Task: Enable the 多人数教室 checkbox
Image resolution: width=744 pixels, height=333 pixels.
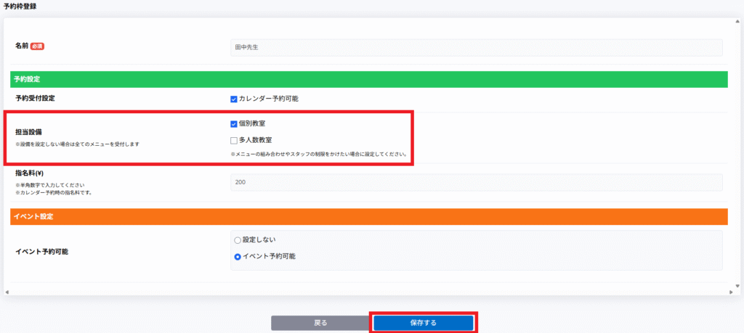Action: [x=234, y=140]
